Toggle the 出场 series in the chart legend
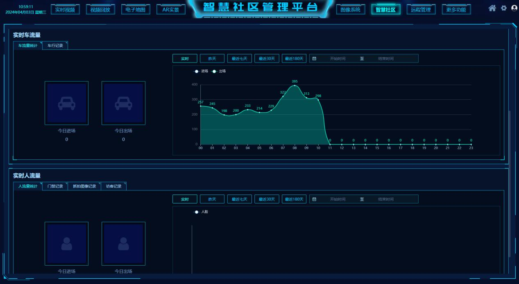This screenshot has height=284, width=519. coord(218,71)
